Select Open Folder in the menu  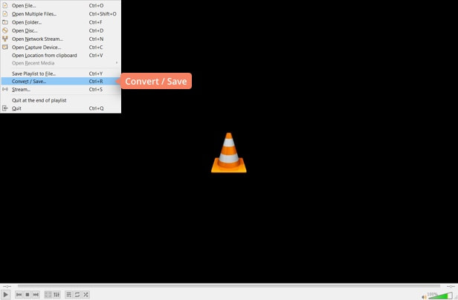point(60,22)
